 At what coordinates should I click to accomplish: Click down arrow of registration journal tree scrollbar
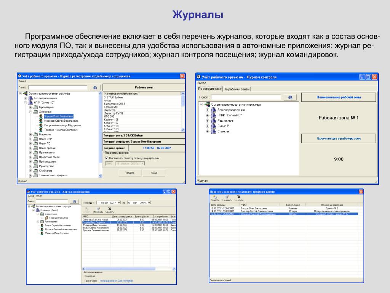click(100, 175)
